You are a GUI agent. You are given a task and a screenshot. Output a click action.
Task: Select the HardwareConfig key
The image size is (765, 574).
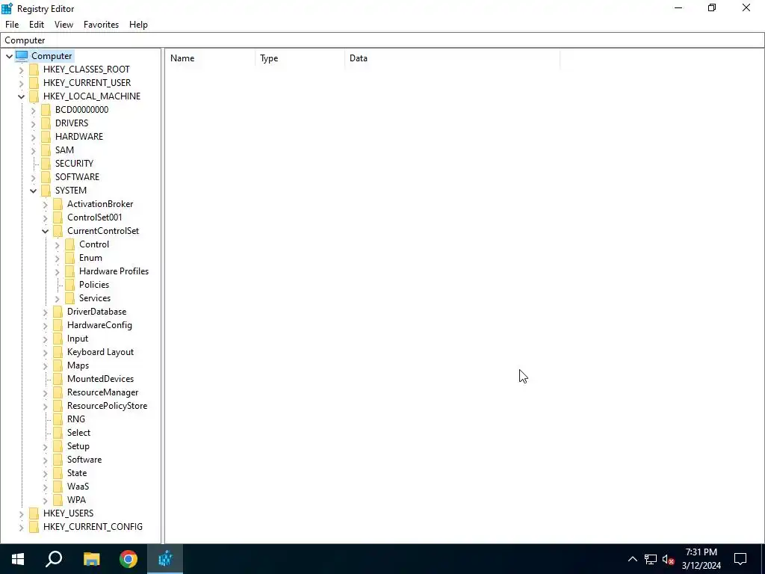pos(99,325)
